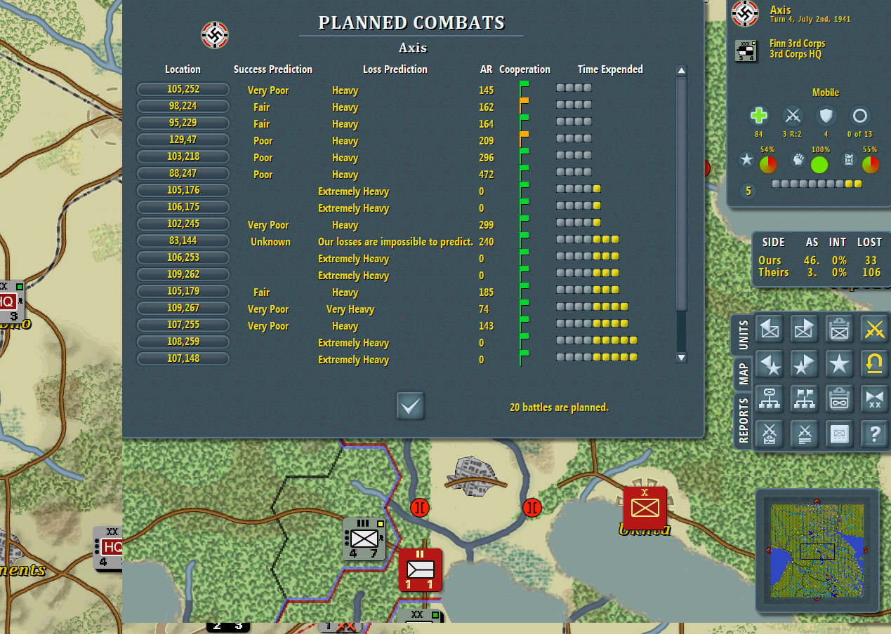The height and width of the screenshot is (634, 891).
Task: Click the '20 battles are planned.' text
Action: tap(559, 407)
